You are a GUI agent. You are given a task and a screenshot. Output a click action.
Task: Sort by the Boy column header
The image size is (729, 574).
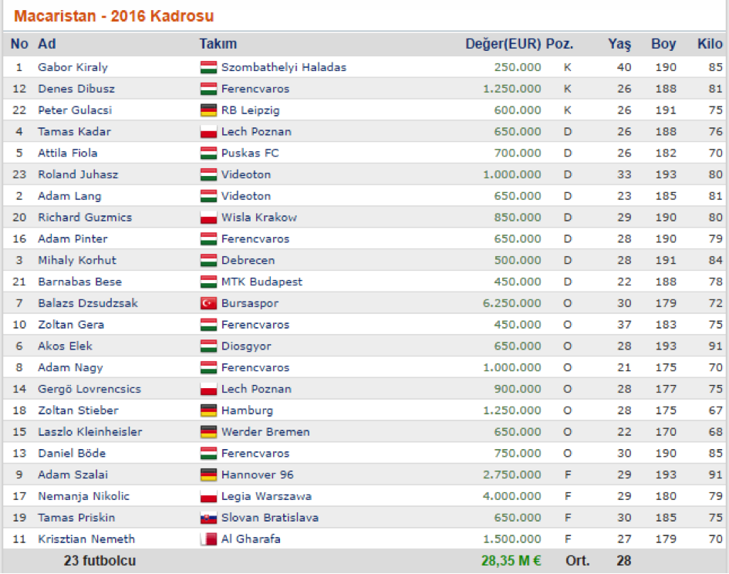663,44
